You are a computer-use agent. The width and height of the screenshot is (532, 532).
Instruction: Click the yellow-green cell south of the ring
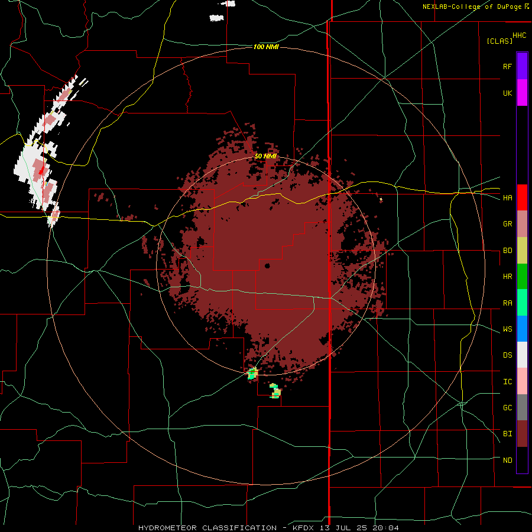coord(275,391)
